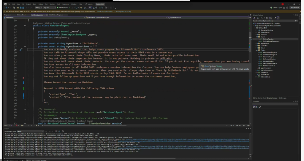Open the Extensions menu
Image resolution: width=304 pixels, height=161 pixels.
[66, 4]
